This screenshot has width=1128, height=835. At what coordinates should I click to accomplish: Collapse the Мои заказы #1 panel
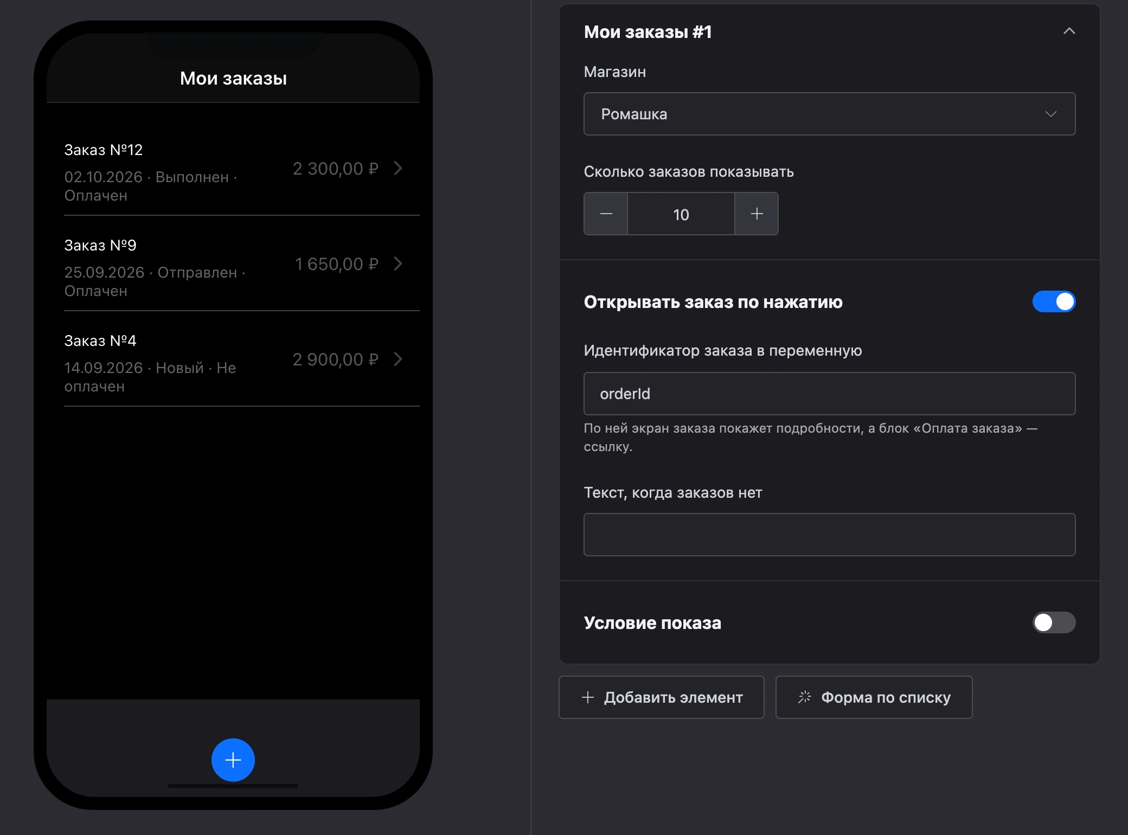[x=1069, y=31]
